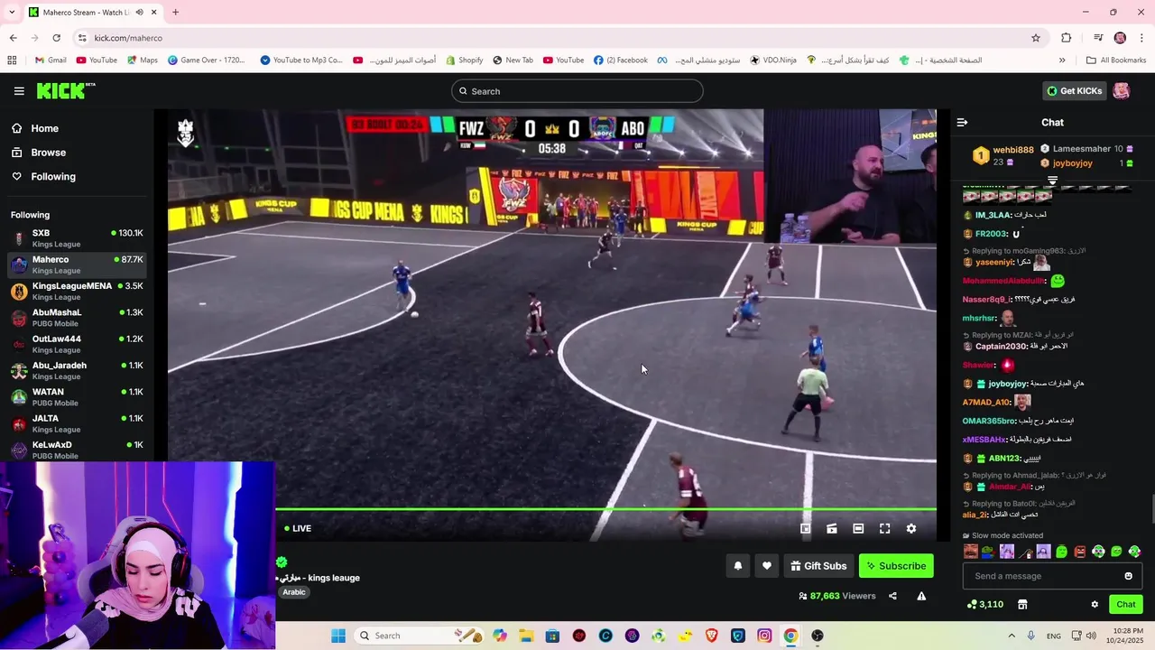Screen dimensions: 1155x650
Task: Report the stream with the warning icon
Action: point(921,596)
